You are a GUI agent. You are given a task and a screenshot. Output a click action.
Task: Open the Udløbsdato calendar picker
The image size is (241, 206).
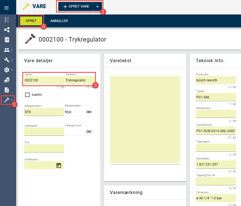[59, 165]
